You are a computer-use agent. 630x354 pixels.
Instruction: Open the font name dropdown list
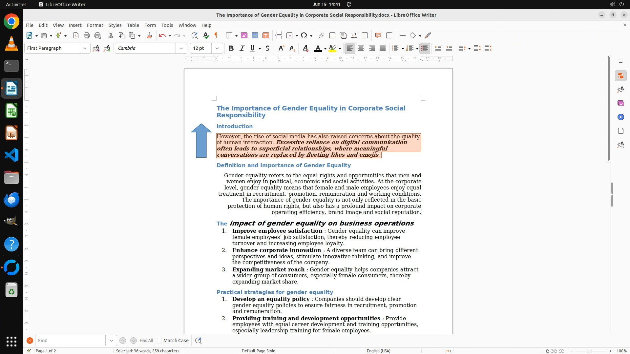[181, 48]
